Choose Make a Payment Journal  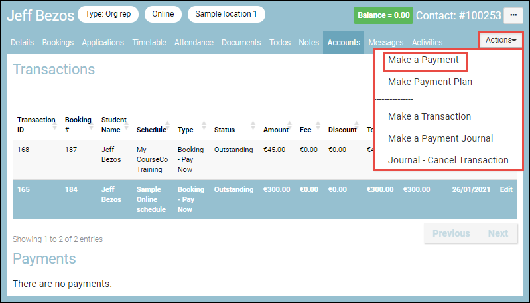pos(440,138)
